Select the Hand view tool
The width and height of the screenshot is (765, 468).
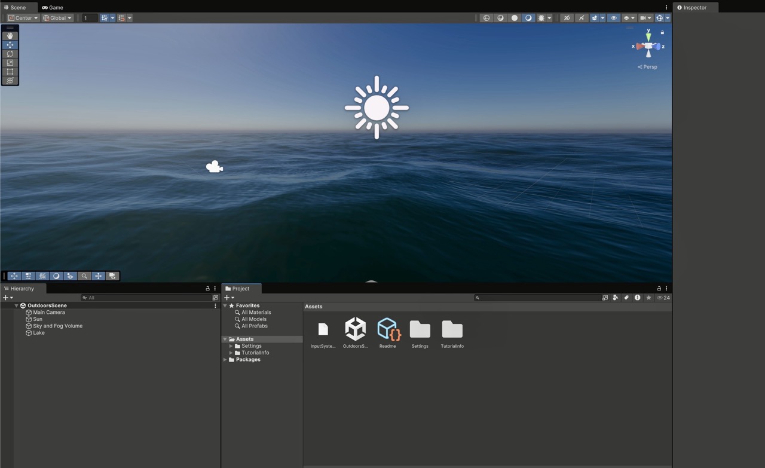[10, 36]
